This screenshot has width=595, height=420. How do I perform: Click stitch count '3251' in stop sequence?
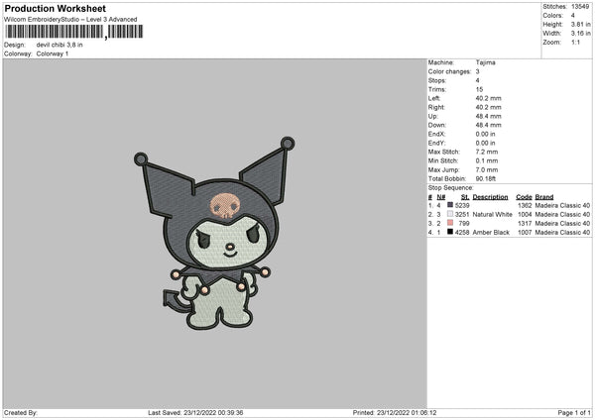(x=462, y=214)
